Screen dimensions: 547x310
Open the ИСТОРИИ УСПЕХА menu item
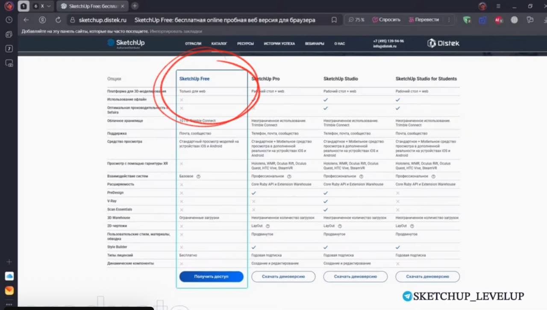tap(279, 44)
